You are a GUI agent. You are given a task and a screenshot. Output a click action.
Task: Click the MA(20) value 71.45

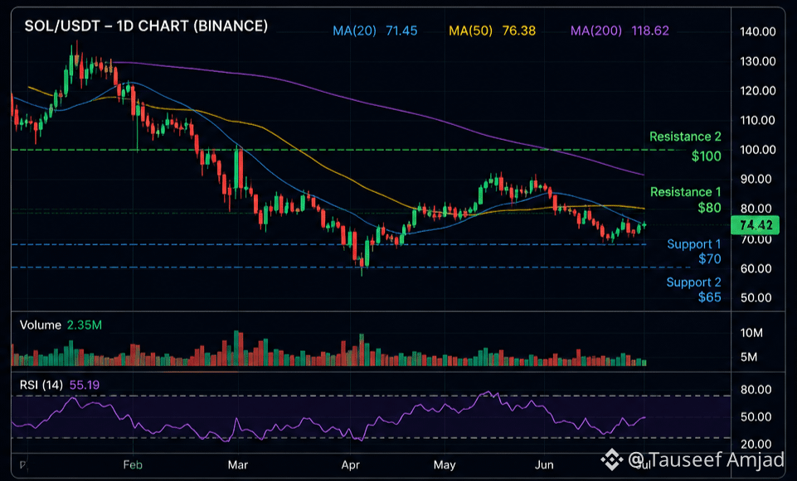[401, 31]
